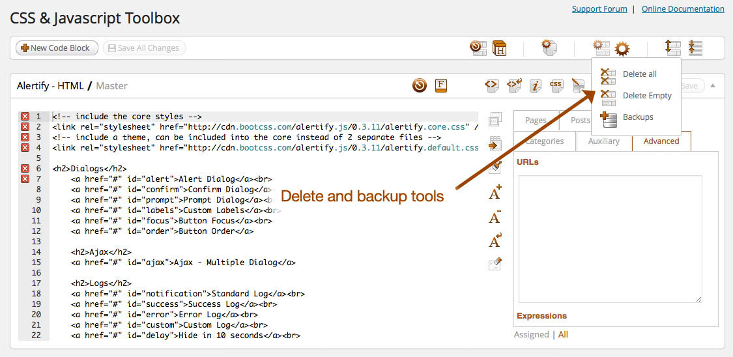This screenshot has height=357, width=733.
Task: Expand all code blocks icon
Action: [x=672, y=48]
